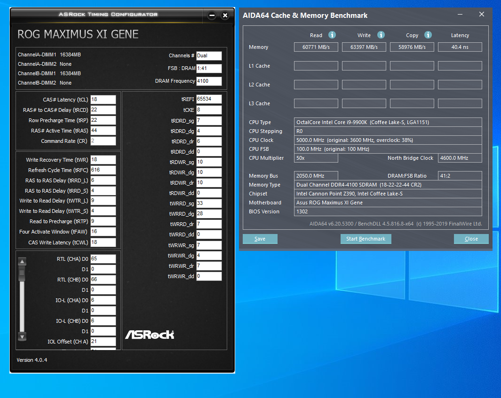
Task: Click the Refresh Cycle Time (tRFC) field
Action: (x=103, y=170)
